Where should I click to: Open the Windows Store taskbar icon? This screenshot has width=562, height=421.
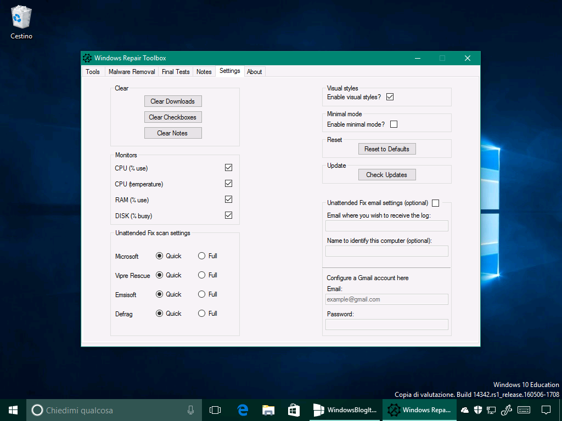(294, 410)
